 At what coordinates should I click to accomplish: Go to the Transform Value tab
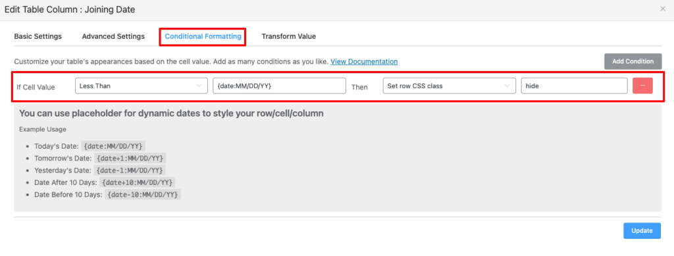pos(289,36)
